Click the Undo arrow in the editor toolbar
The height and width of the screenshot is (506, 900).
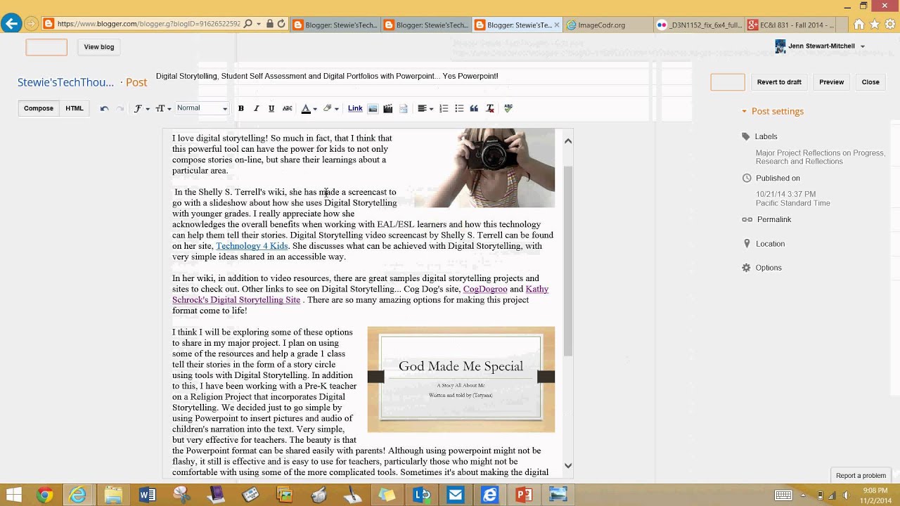104,108
